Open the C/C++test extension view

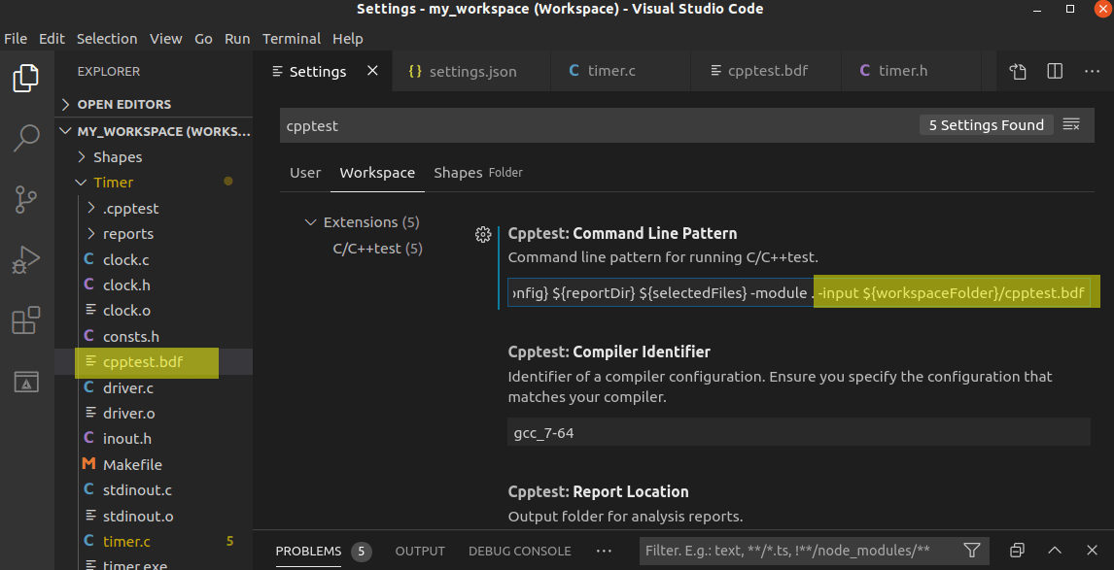[26, 382]
